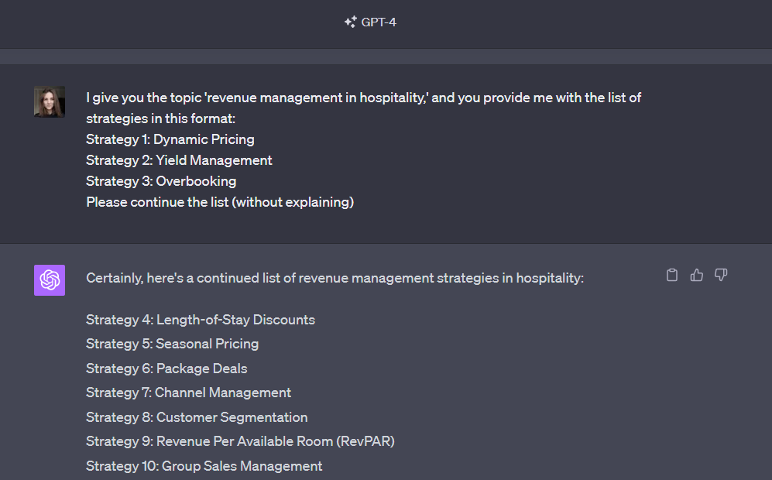Click on 'Strategy 6: Package Deals'
This screenshot has height=480, width=772.
166,369
